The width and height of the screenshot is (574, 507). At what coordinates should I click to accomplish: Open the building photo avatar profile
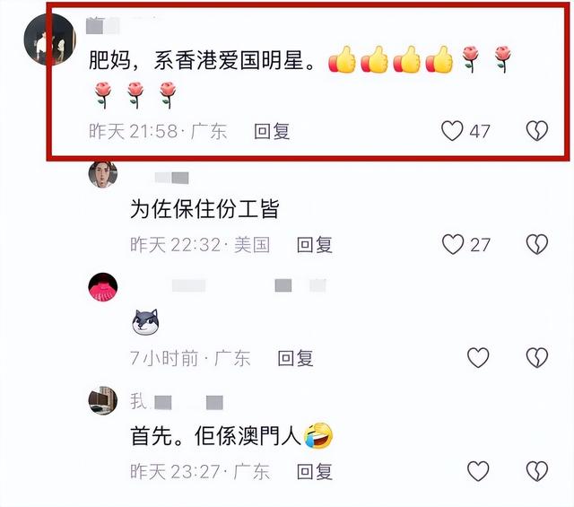(103, 400)
